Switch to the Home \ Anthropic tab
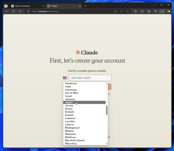 click(x=28, y=6)
